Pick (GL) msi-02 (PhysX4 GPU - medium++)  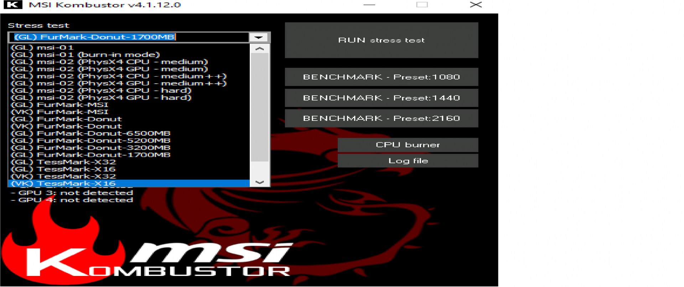click(129, 83)
